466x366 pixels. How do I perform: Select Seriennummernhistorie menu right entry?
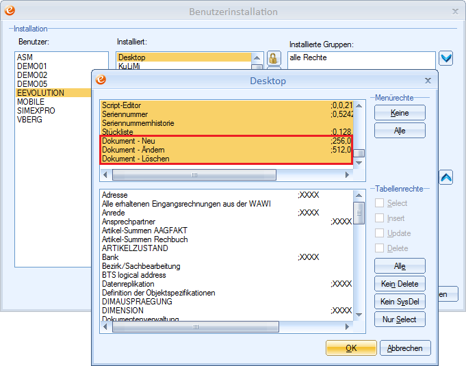click(226, 123)
